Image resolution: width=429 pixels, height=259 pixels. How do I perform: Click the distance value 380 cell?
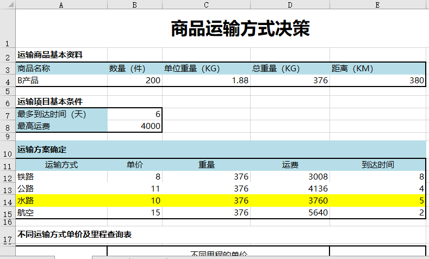(378, 81)
